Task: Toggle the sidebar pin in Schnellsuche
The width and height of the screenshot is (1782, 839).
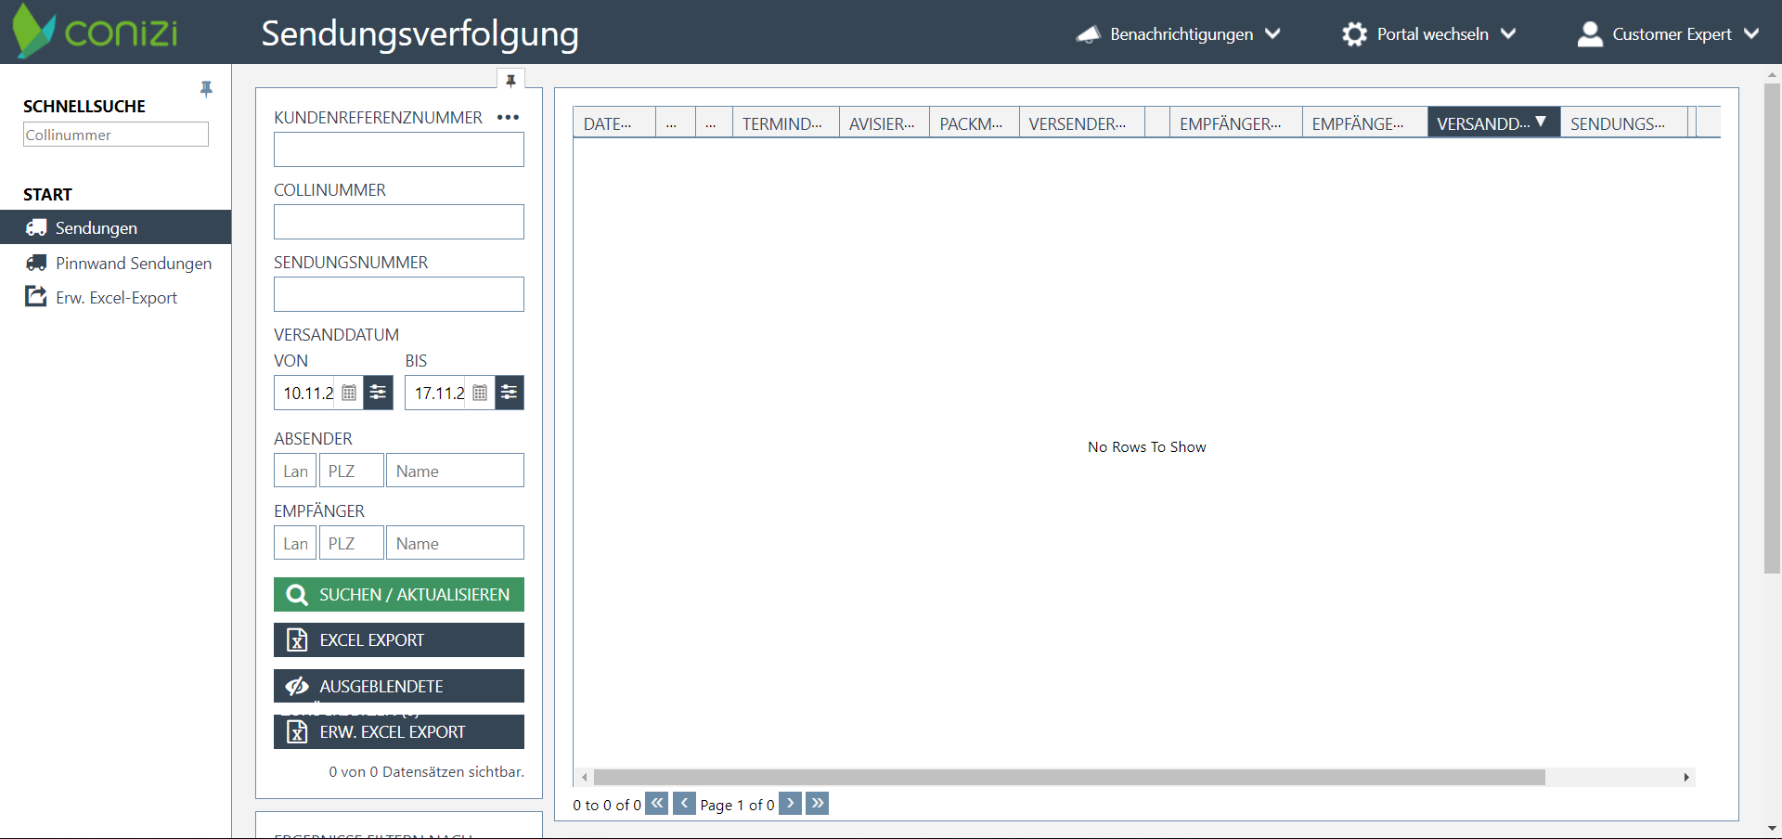Action: (206, 89)
